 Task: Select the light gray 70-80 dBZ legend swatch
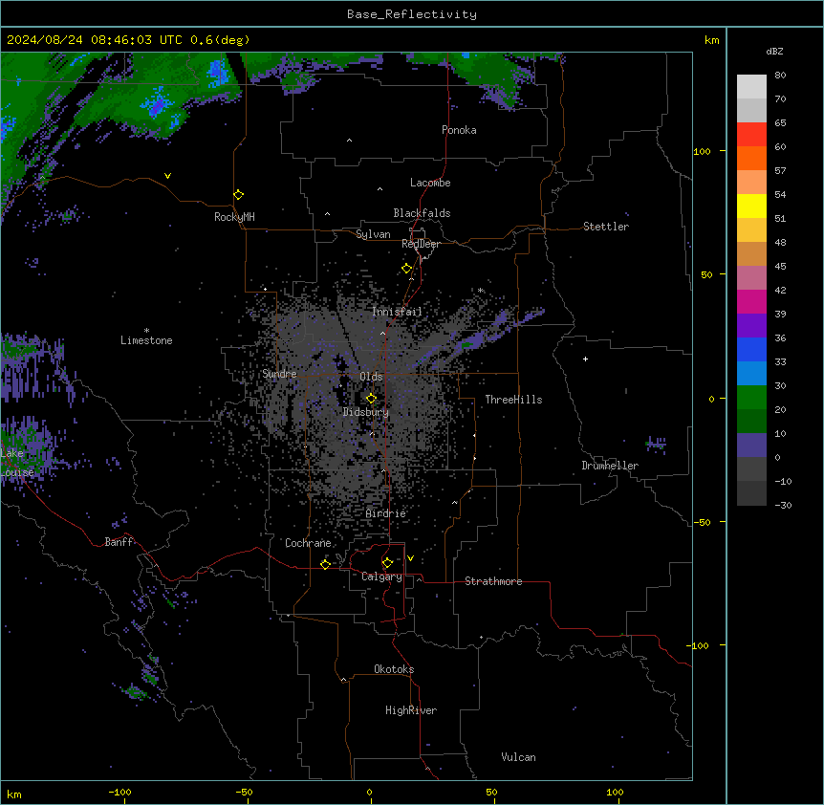pos(751,87)
